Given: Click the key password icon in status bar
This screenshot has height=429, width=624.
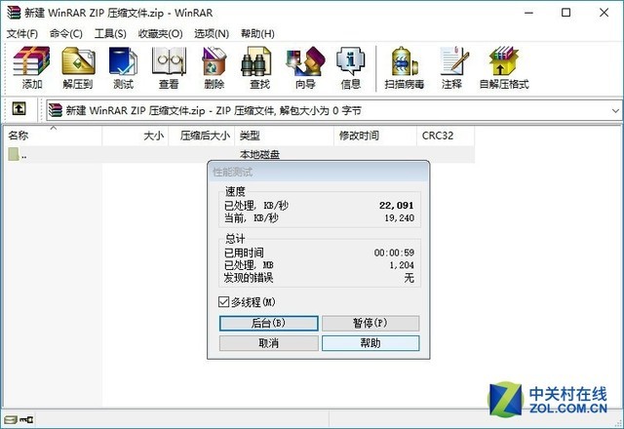Looking at the screenshot, I should point(26,419).
